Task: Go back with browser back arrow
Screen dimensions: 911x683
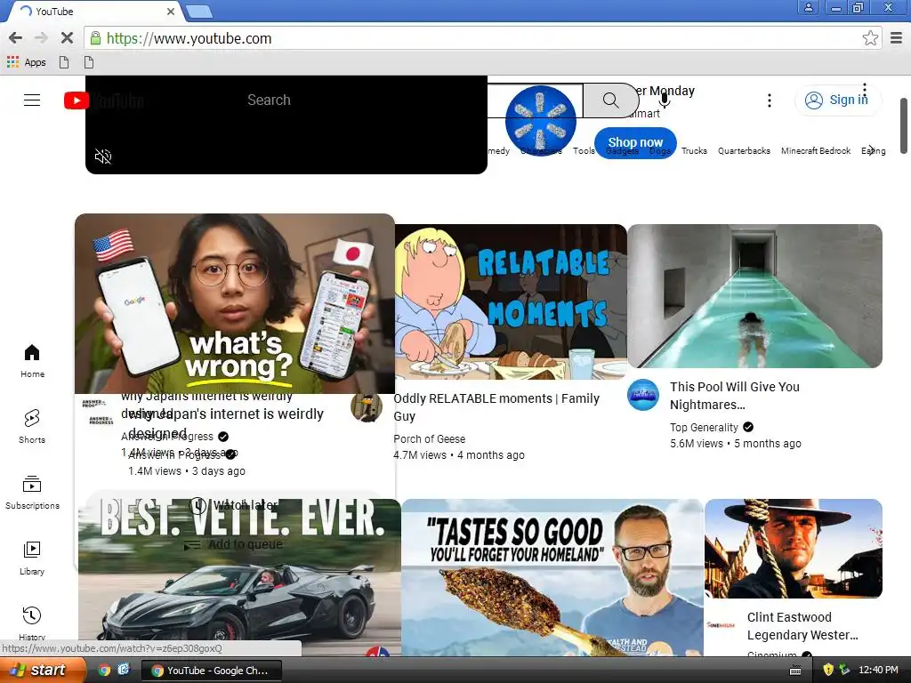Action: tap(16, 38)
